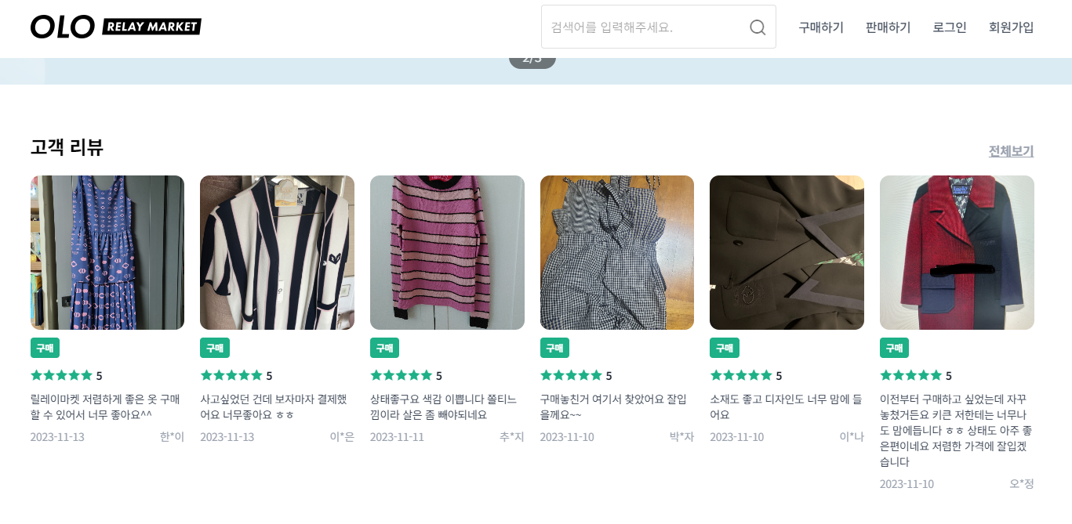The height and width of the screenshot is (524, 1072).
Task: Click reviewer name 박*자
Action: tap(681, 436)
